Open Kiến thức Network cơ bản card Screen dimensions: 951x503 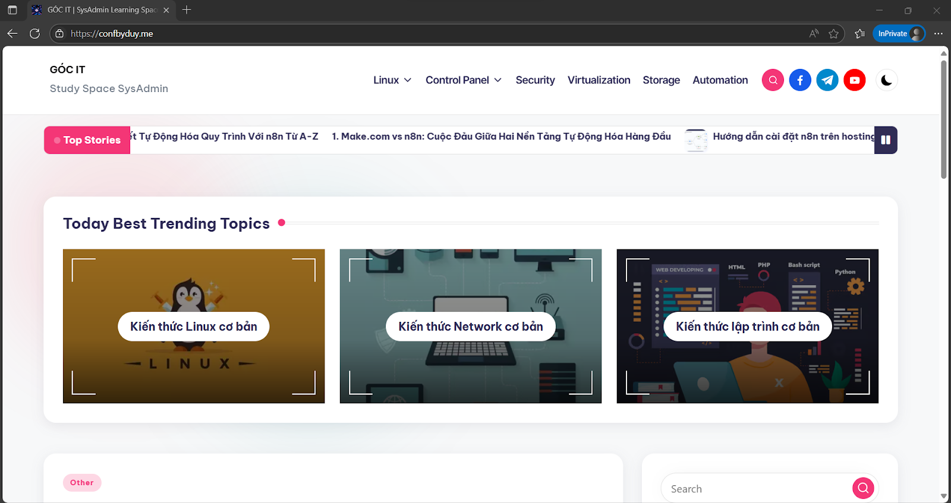pyautogui.click(x=471, y=327)
